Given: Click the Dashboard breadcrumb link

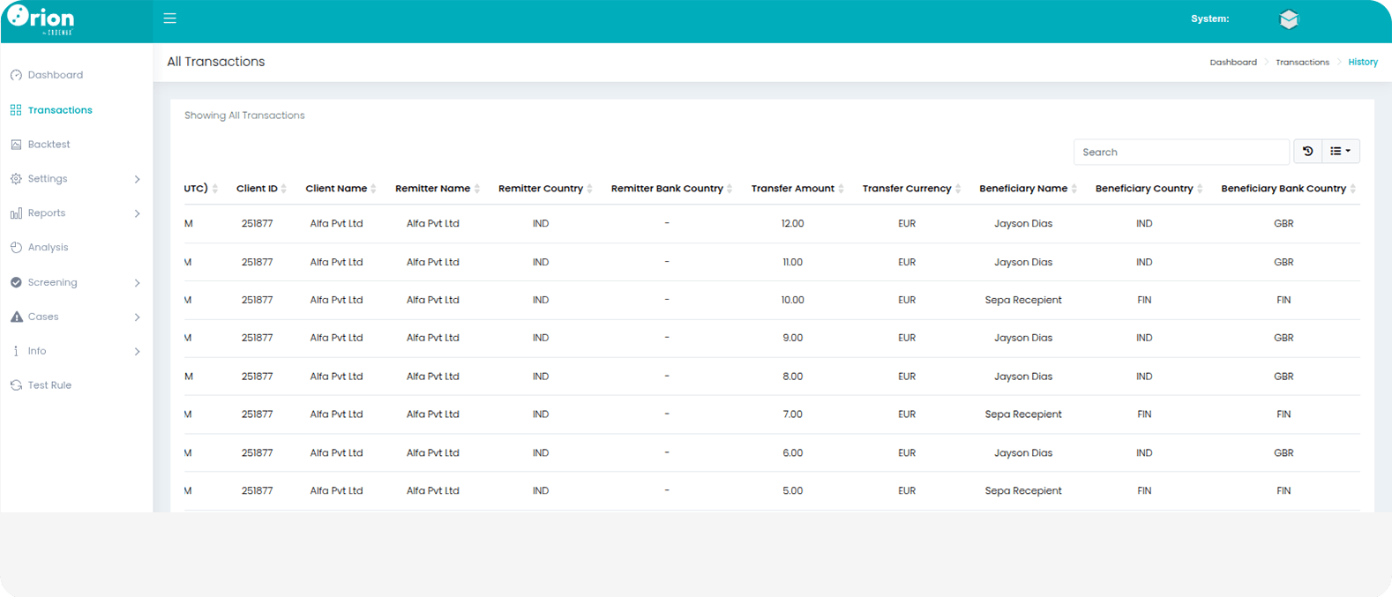Looking at the screenshot, I should [x=1232, y=63].
